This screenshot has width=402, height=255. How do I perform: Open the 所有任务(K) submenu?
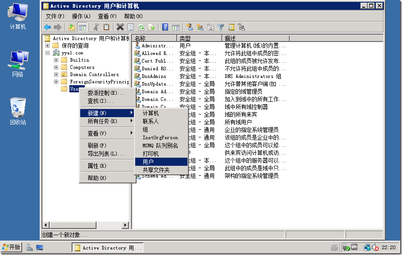click(x=107, y=121)
